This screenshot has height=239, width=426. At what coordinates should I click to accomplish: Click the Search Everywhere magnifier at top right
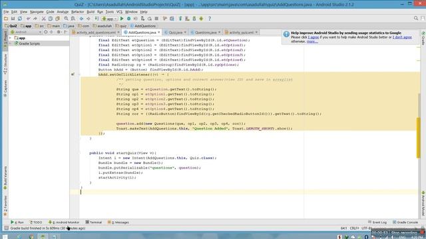(x=416, y=19)
